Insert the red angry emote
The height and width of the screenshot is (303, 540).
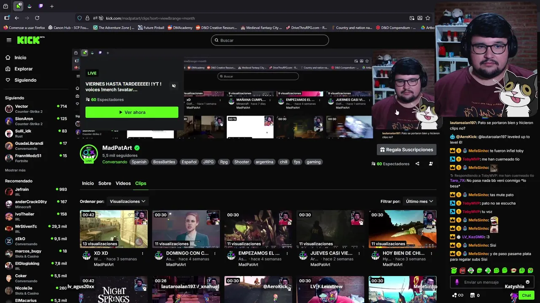462,271
